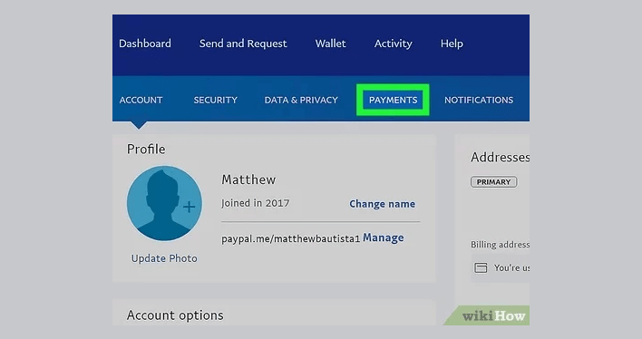Select the Payments tab

pyautogui.click(x=393, y=100)
